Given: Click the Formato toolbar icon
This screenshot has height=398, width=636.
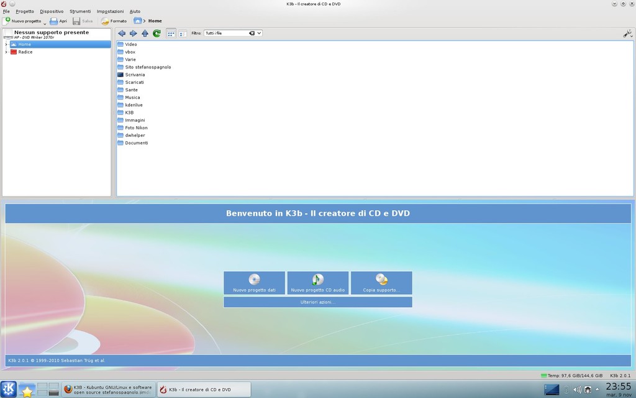Looking at the screenshot, I should [112, 21].
